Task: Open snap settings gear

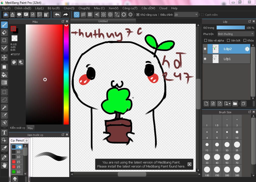Action: [x=130, y=15]
